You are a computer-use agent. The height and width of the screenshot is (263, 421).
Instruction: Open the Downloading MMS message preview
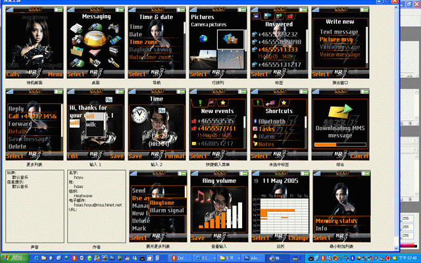pos(341,124)
